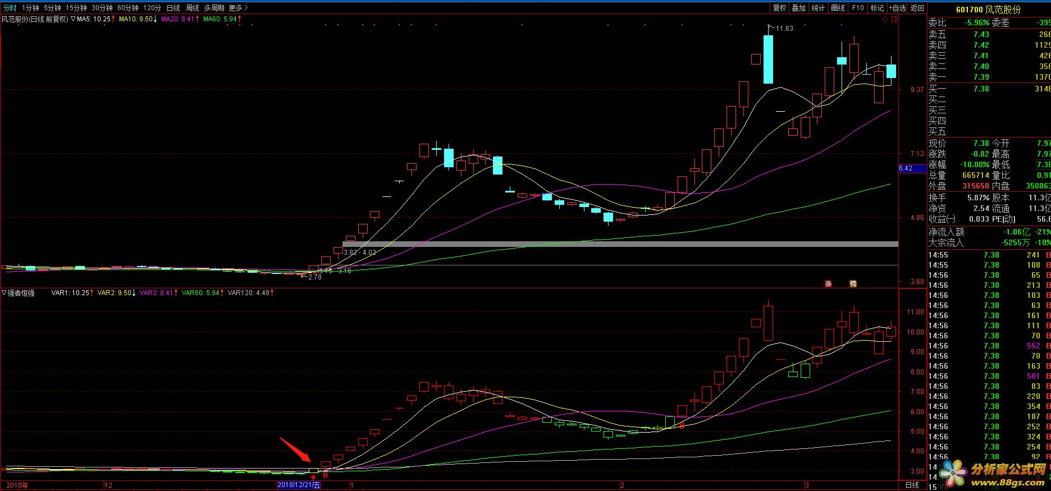Select the 30分钟 period tab

click(102, 8)
